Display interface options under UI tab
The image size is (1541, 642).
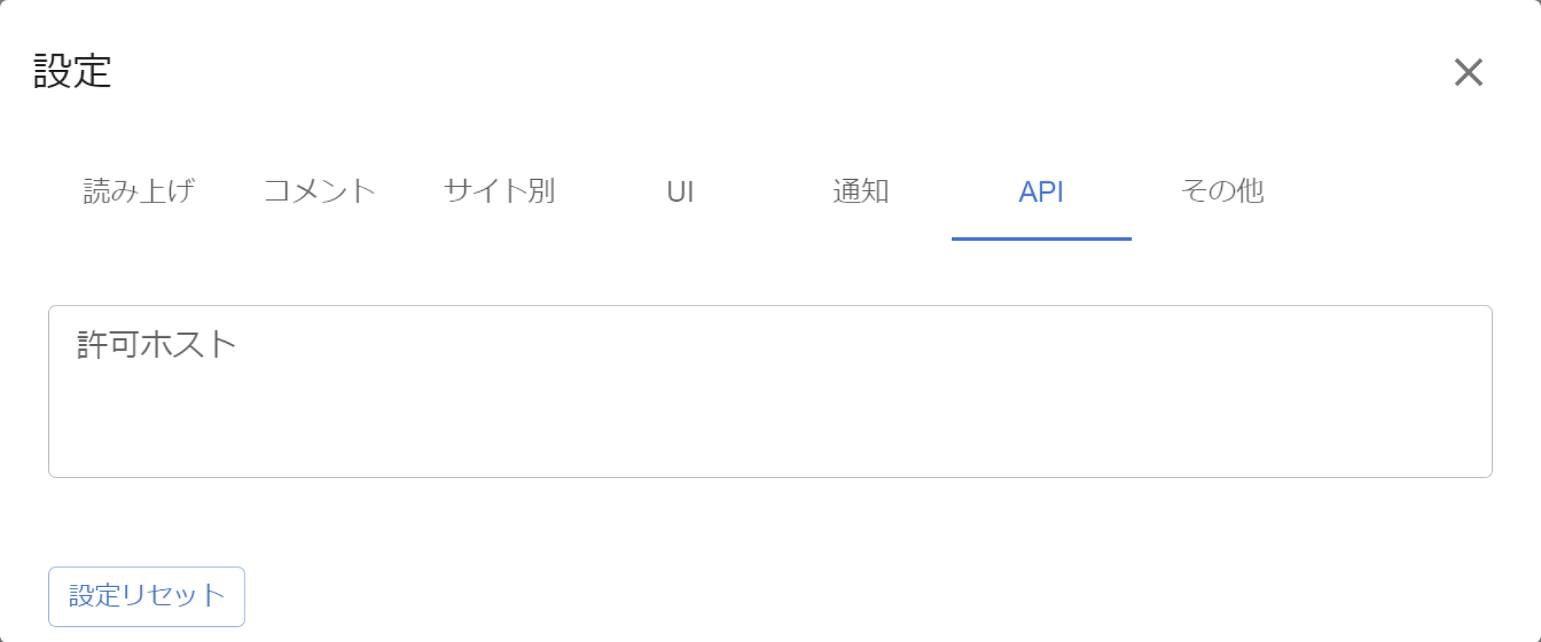[x=680, y=191]
